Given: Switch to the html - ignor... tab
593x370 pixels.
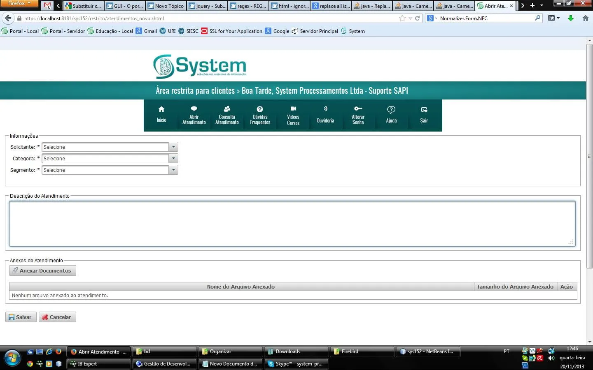Looking at the screenshot, I should click(289, 6).
